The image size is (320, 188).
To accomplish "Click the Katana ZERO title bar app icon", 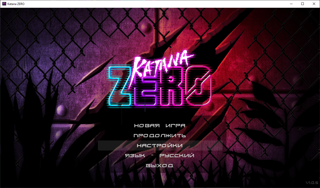I will pyautogui.click(x=4, y=4).
